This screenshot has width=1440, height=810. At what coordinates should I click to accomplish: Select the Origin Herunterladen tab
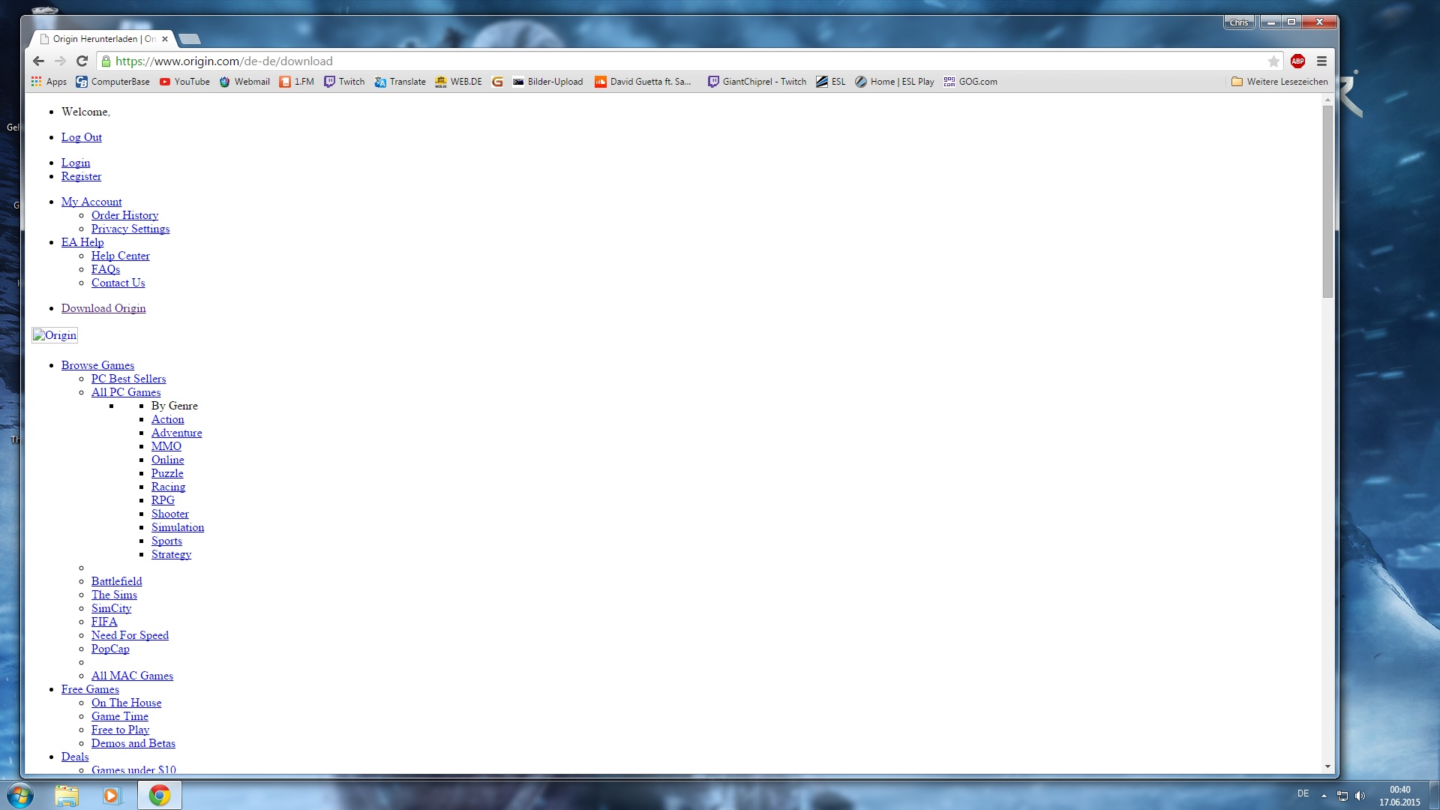pos(101,39)
